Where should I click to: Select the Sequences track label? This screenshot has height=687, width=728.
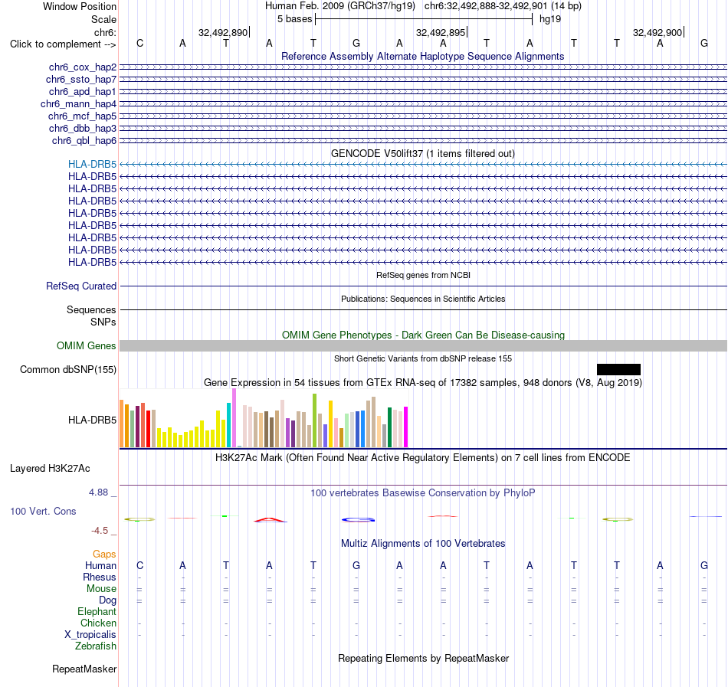tap(91, 309)
